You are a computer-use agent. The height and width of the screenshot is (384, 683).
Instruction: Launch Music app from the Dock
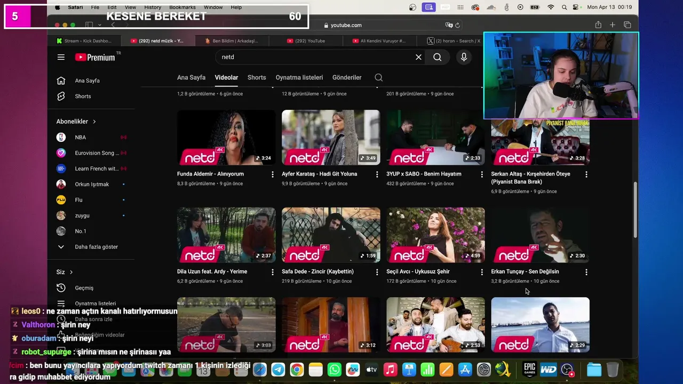pos(390,370)
